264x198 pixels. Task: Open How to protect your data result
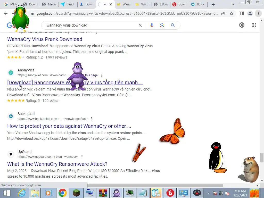point(69,126)
